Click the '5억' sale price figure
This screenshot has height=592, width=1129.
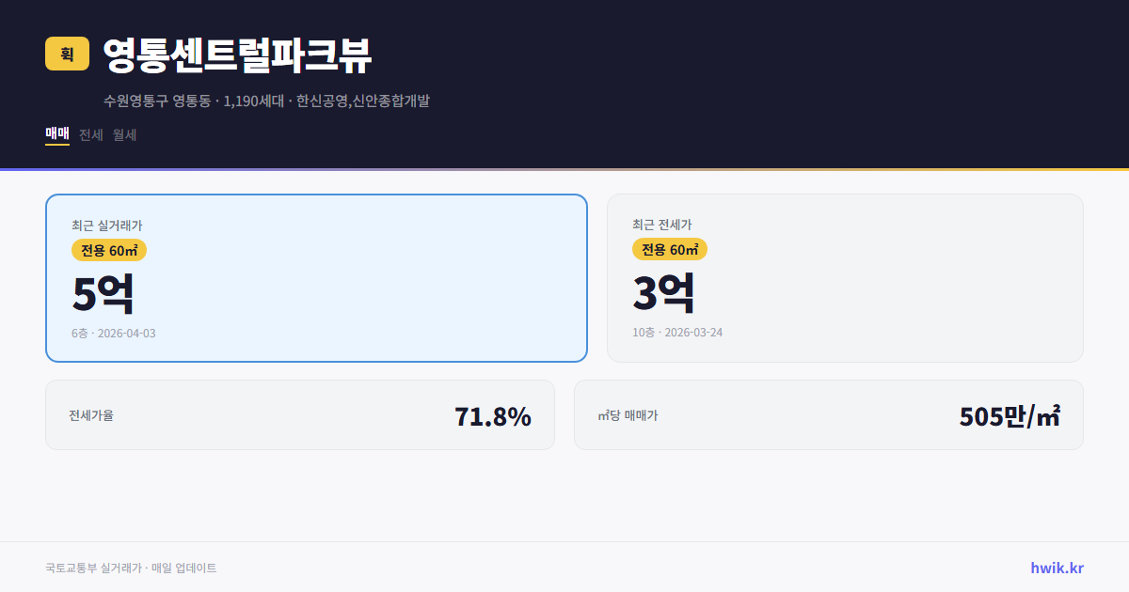point(103,292)
